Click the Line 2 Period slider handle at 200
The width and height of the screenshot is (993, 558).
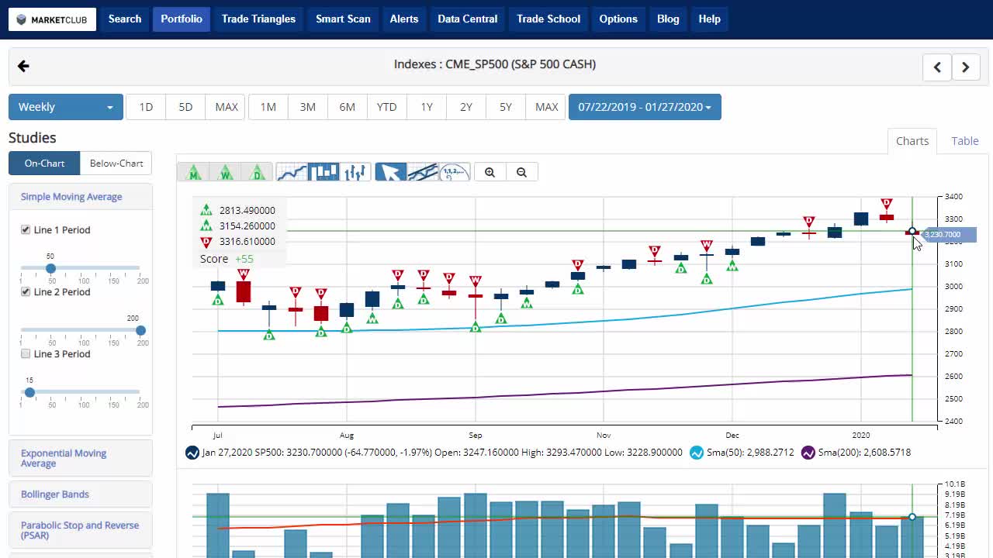pos(140,330)
